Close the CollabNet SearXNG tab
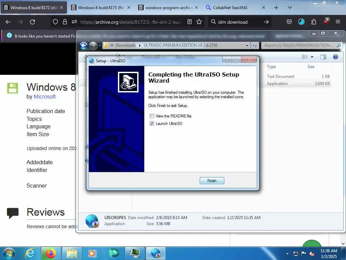The width and height of the screenshot is (346, 260). coord(264,7)
